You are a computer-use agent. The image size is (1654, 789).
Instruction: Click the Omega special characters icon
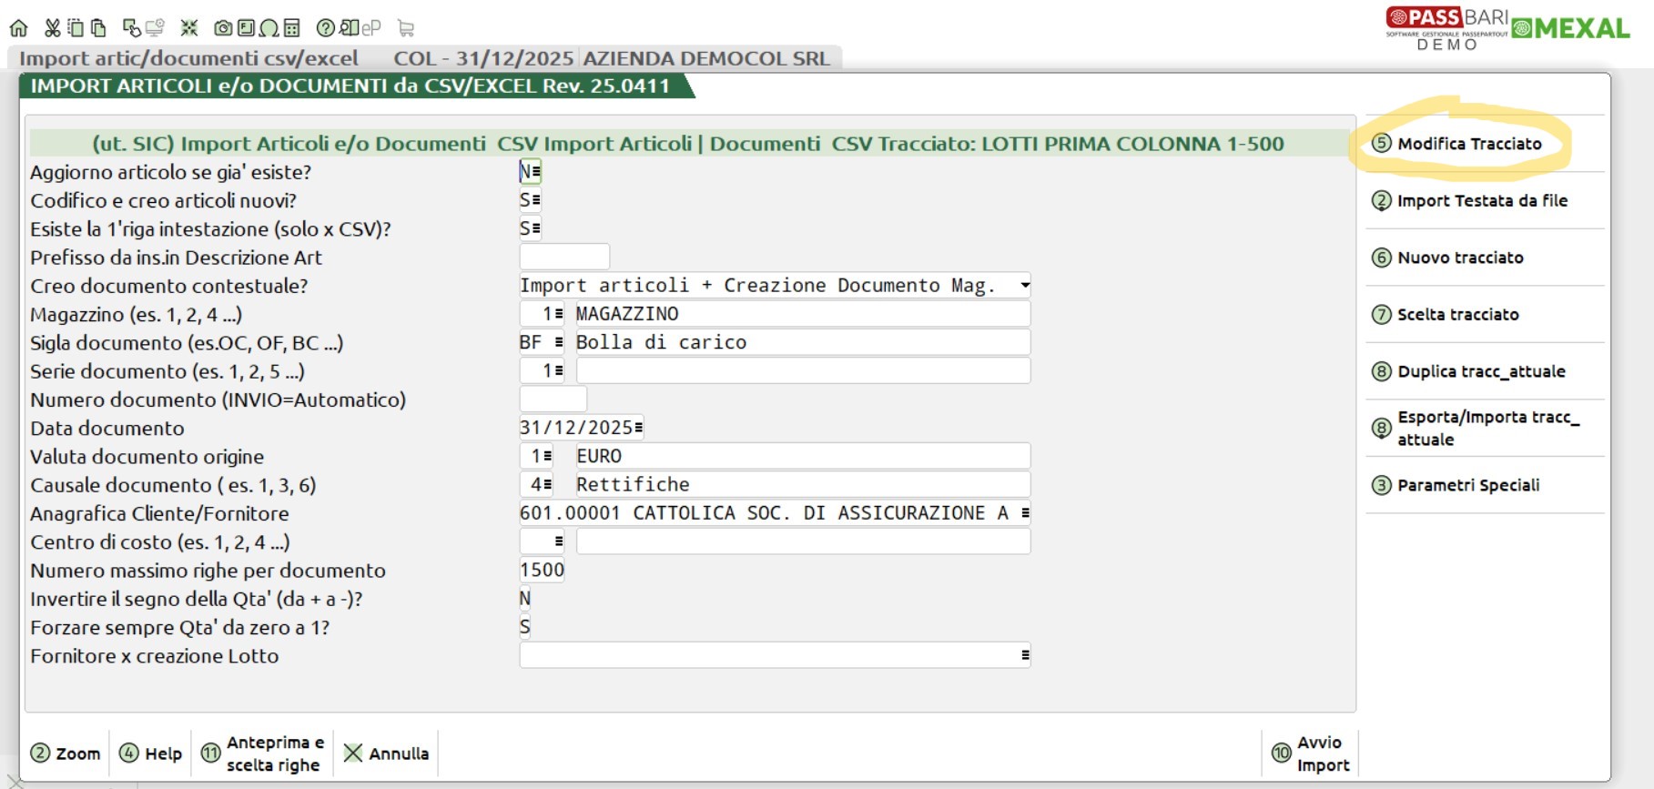269,28
